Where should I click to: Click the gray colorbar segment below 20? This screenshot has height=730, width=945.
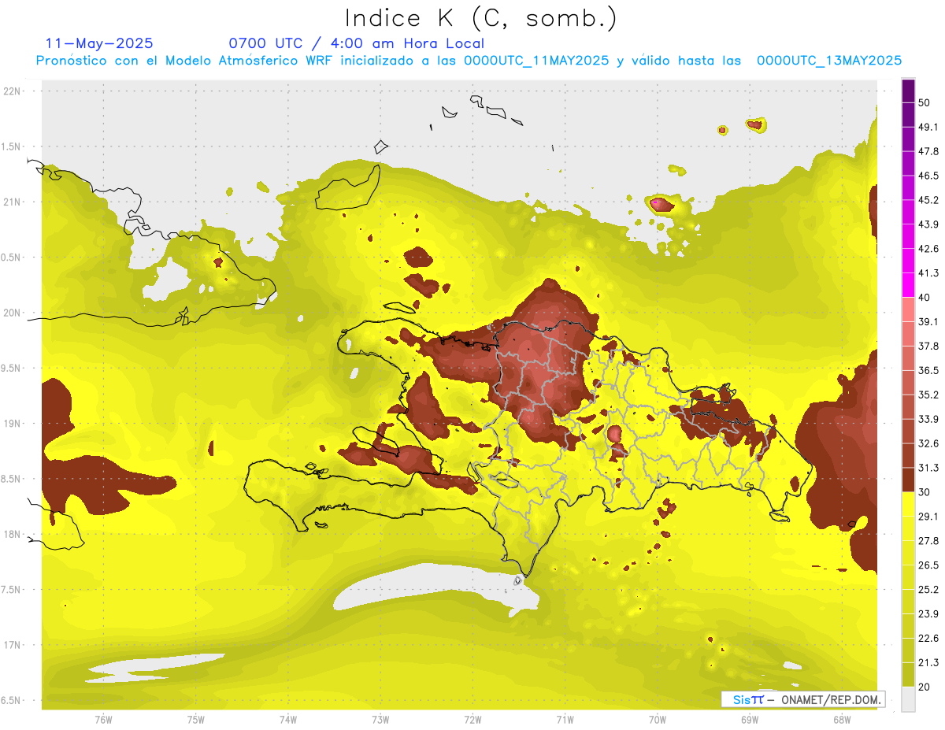[908, 699]
